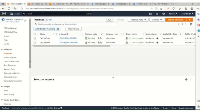Collapse the Images sidebar section

click(2, 86)
